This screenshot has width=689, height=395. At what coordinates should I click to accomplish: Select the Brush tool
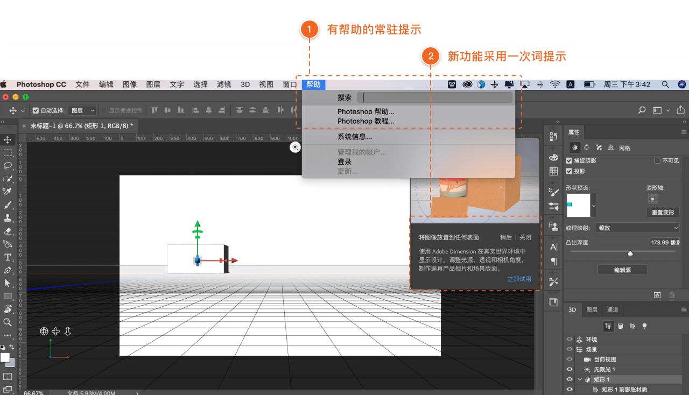[x=8, y=205]
